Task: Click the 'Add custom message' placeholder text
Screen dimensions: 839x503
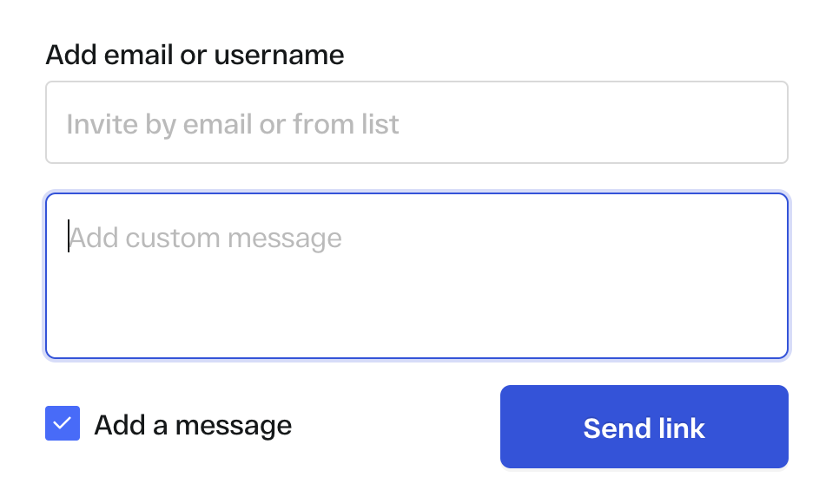Action: pos(206,238)
